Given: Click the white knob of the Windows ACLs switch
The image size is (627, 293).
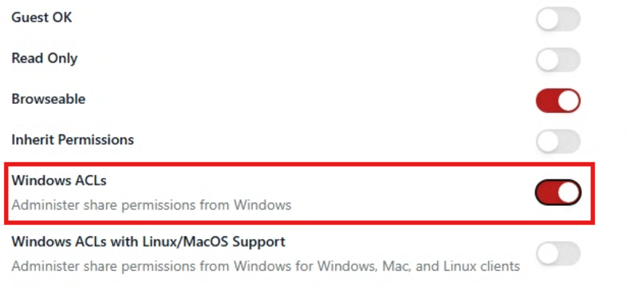Looking at the screenshot, I should pos(569,192).
